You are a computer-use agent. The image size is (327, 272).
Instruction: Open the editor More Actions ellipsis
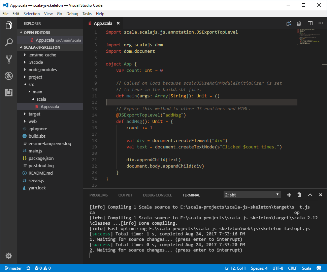pyautogui.click(x=321, y=23)
